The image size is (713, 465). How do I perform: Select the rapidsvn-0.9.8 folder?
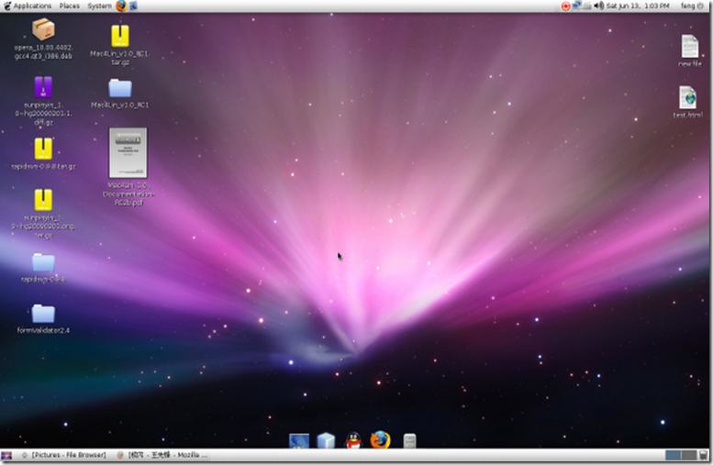tap(43, 262)
